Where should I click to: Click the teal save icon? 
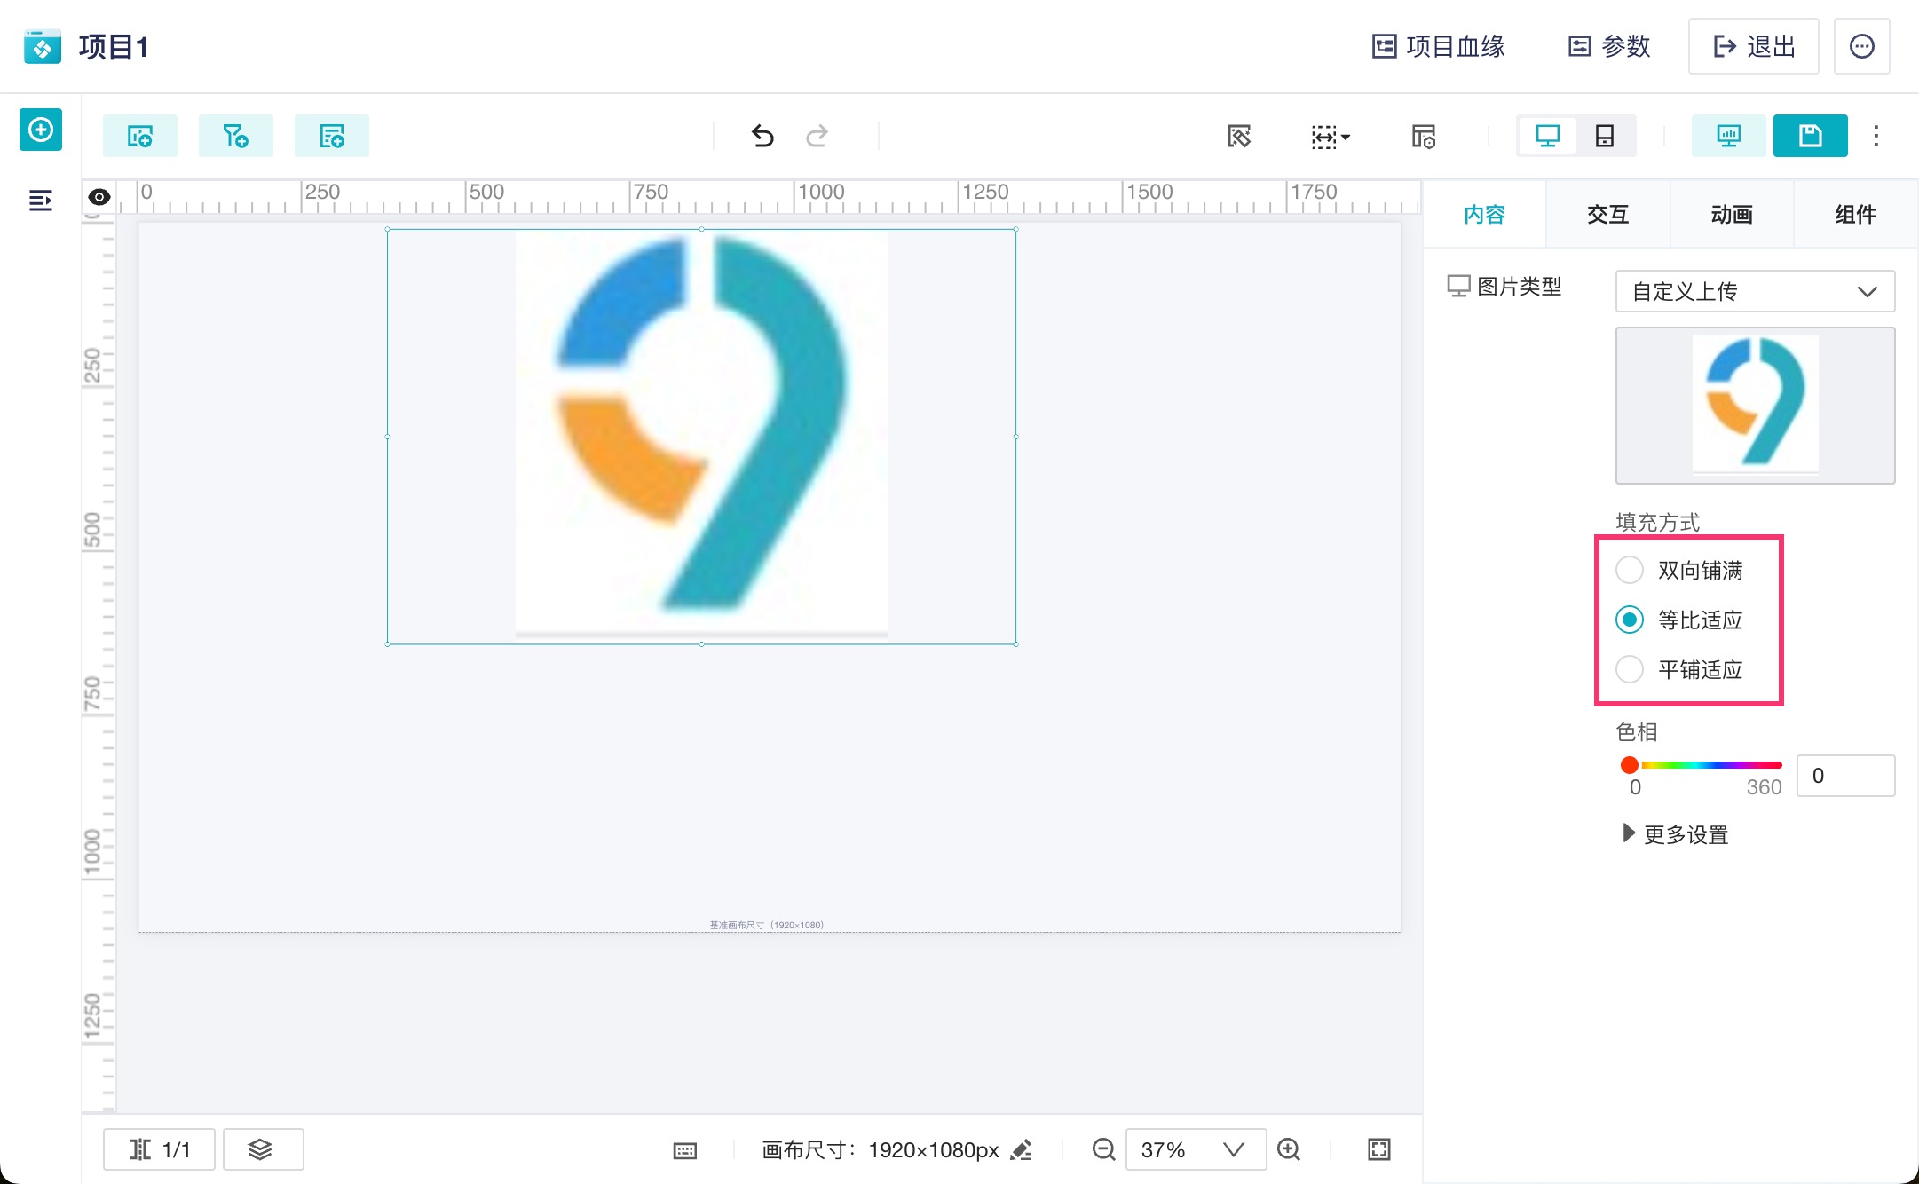(1810, 136)
